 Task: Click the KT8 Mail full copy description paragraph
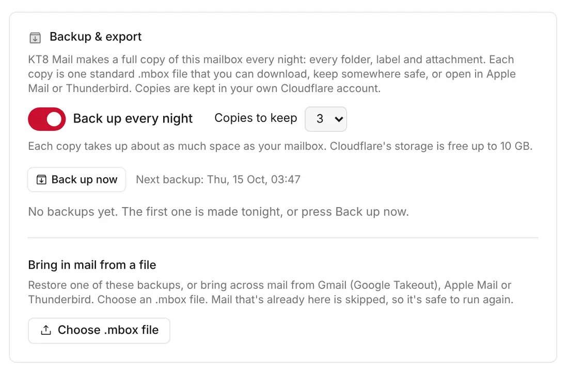[272, 74]
